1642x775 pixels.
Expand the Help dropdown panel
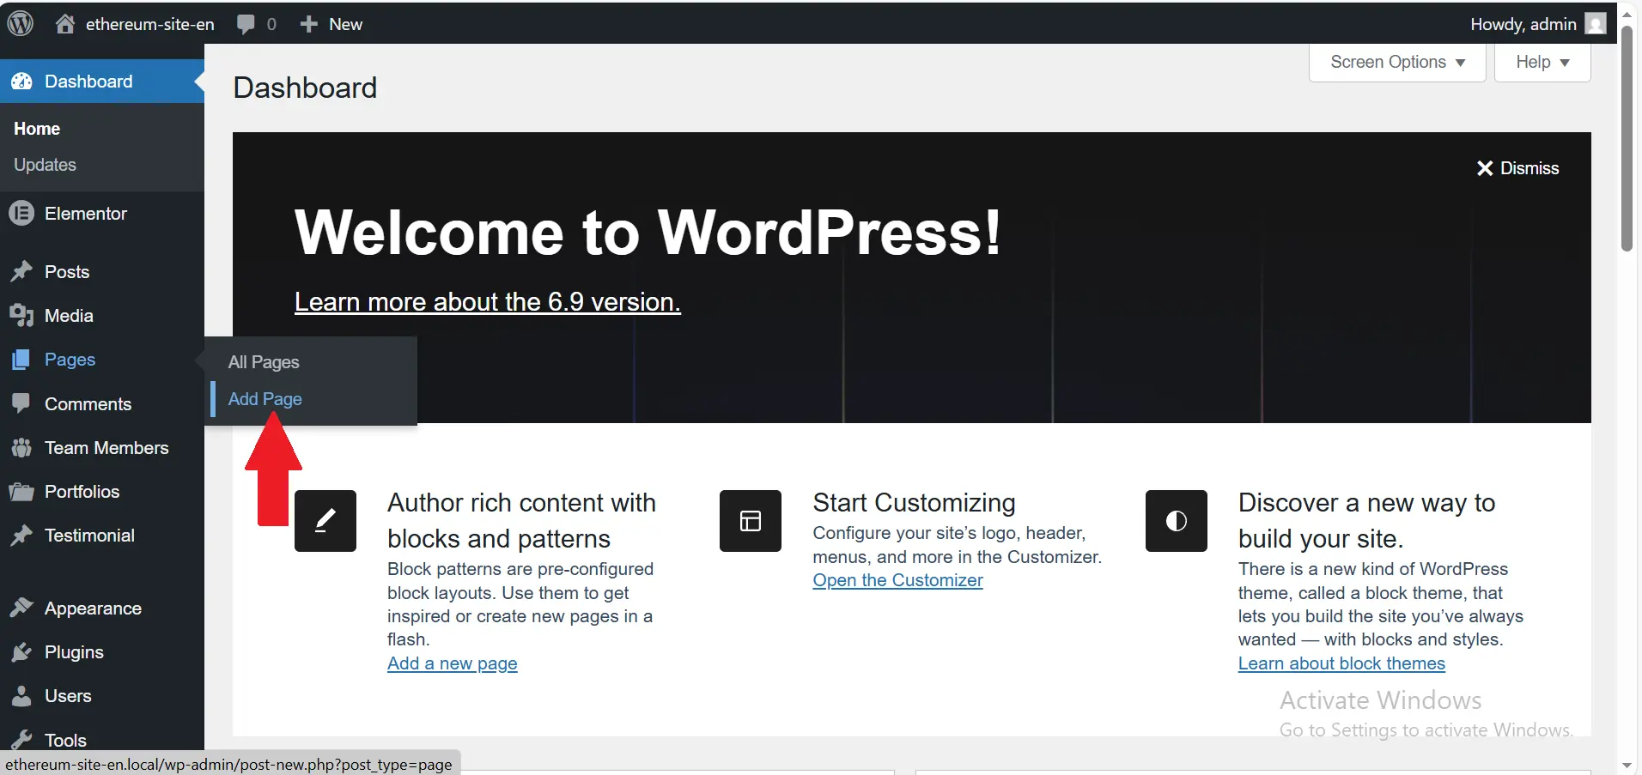tap(1542, 63)
